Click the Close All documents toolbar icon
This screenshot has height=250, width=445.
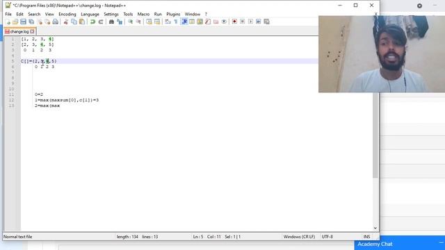click(x=47, y=22)
